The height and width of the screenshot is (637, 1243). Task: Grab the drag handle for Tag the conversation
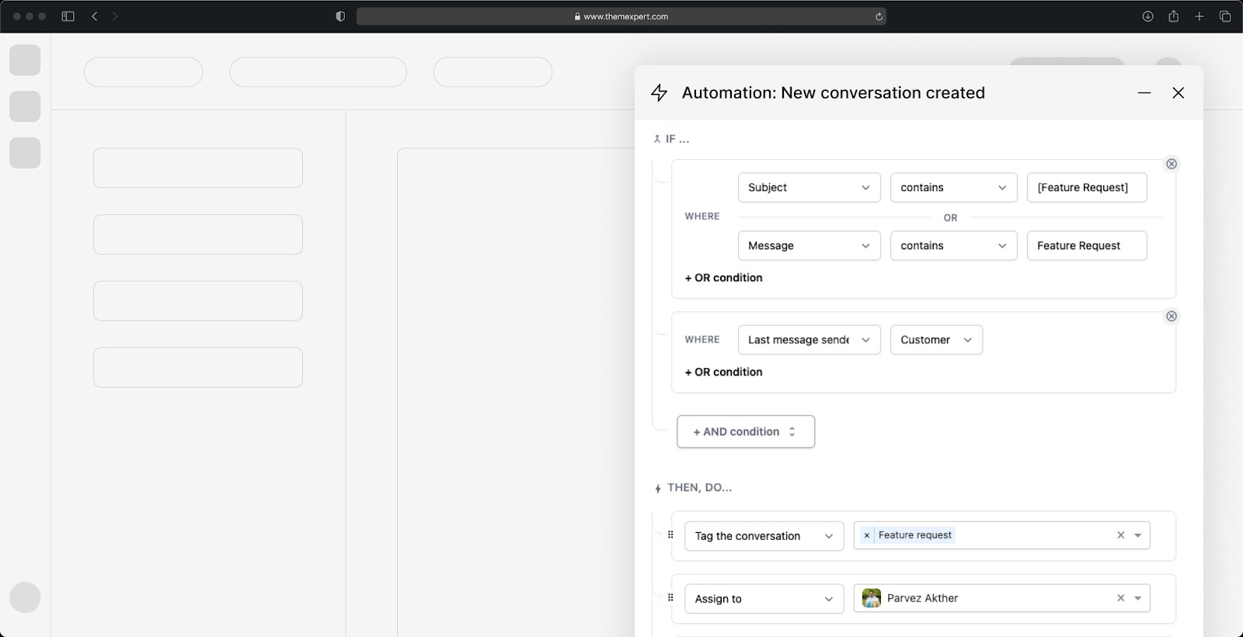click(x=670, y=534)
